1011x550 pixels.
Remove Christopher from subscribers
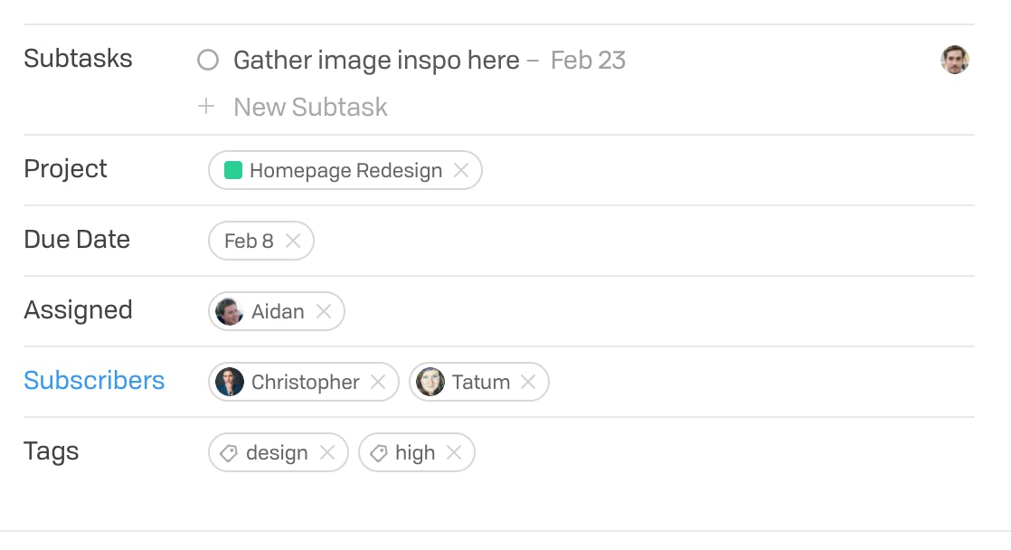coord(379,382)
